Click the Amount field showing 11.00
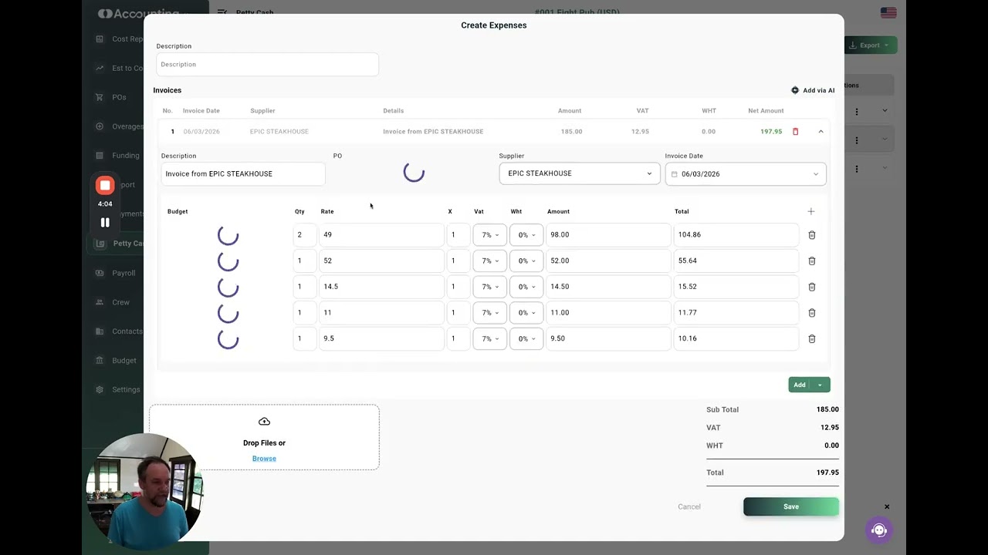 (x=608, y=313)
